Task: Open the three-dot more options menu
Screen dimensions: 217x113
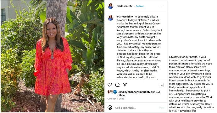Action: tap(162, 6)
